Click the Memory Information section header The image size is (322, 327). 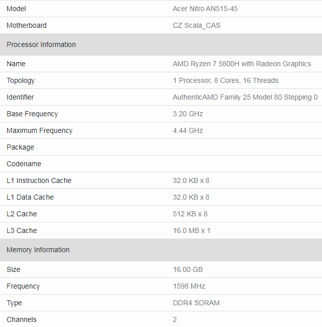point(38,250)
